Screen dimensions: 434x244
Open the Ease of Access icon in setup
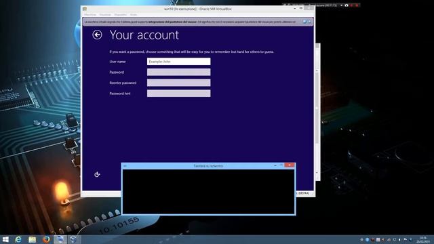click(97, 174)
